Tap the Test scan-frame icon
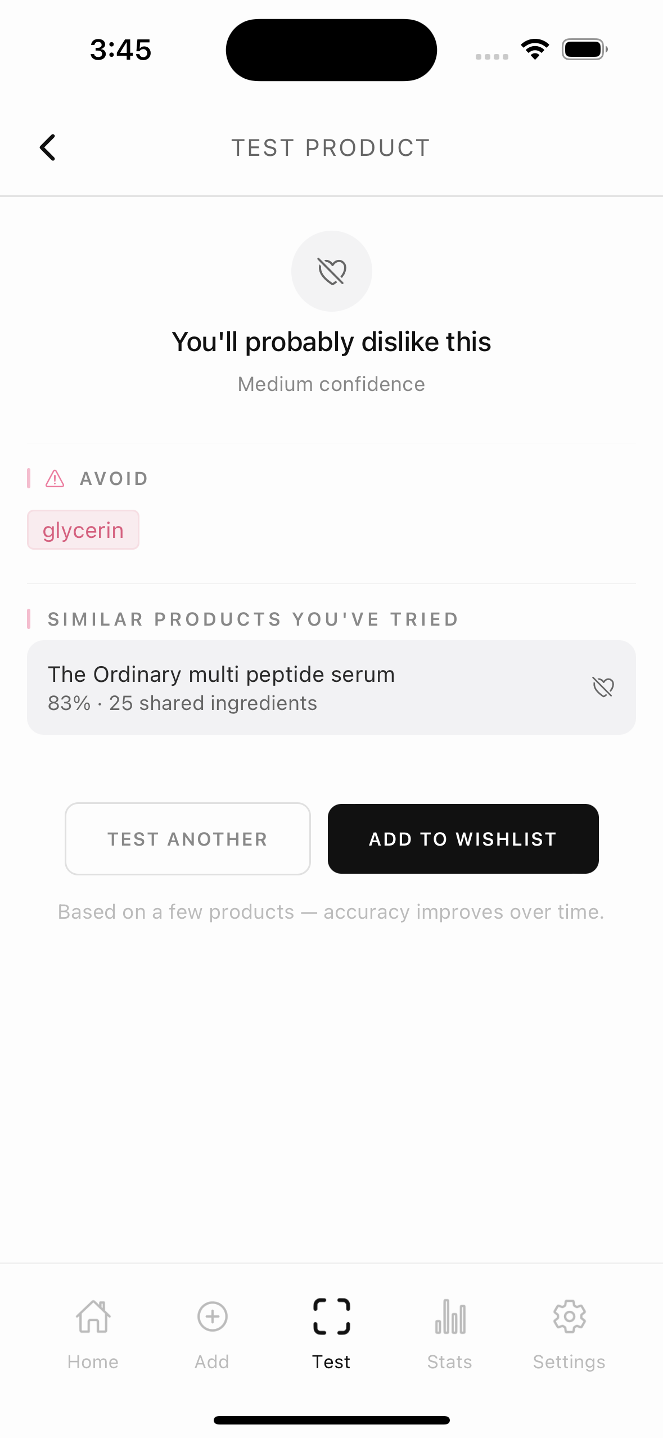 pos(332,1316)
